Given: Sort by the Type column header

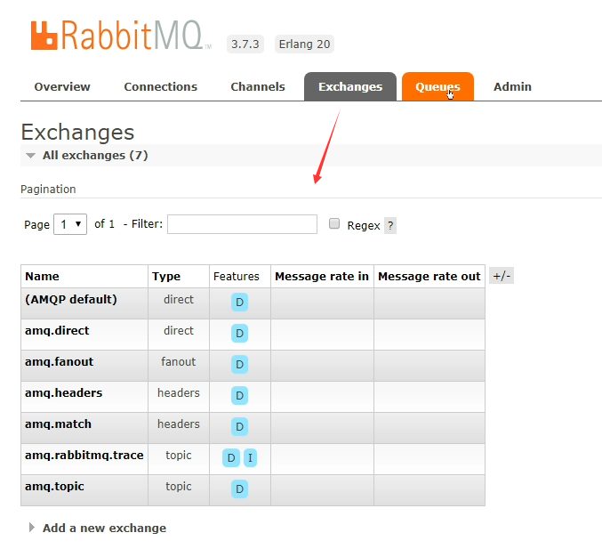Looking at the screenshot, I should tap(166, 276).
